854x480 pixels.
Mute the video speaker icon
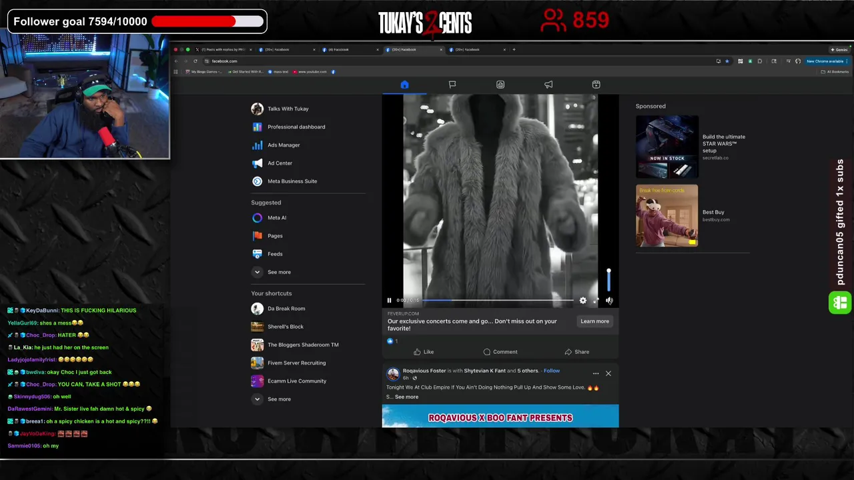click(609, 301)
